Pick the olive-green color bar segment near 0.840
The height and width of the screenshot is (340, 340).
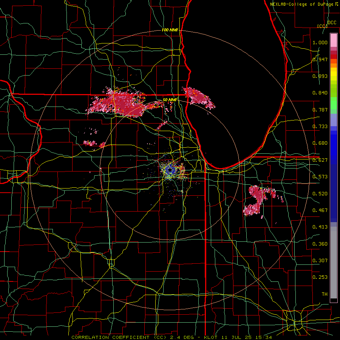coord(334,90)
